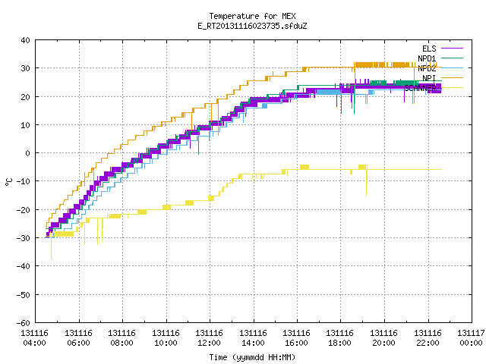Screen dimensions: 486x364
Task: Click the ELS legend label
Action: tap(429, 49)
